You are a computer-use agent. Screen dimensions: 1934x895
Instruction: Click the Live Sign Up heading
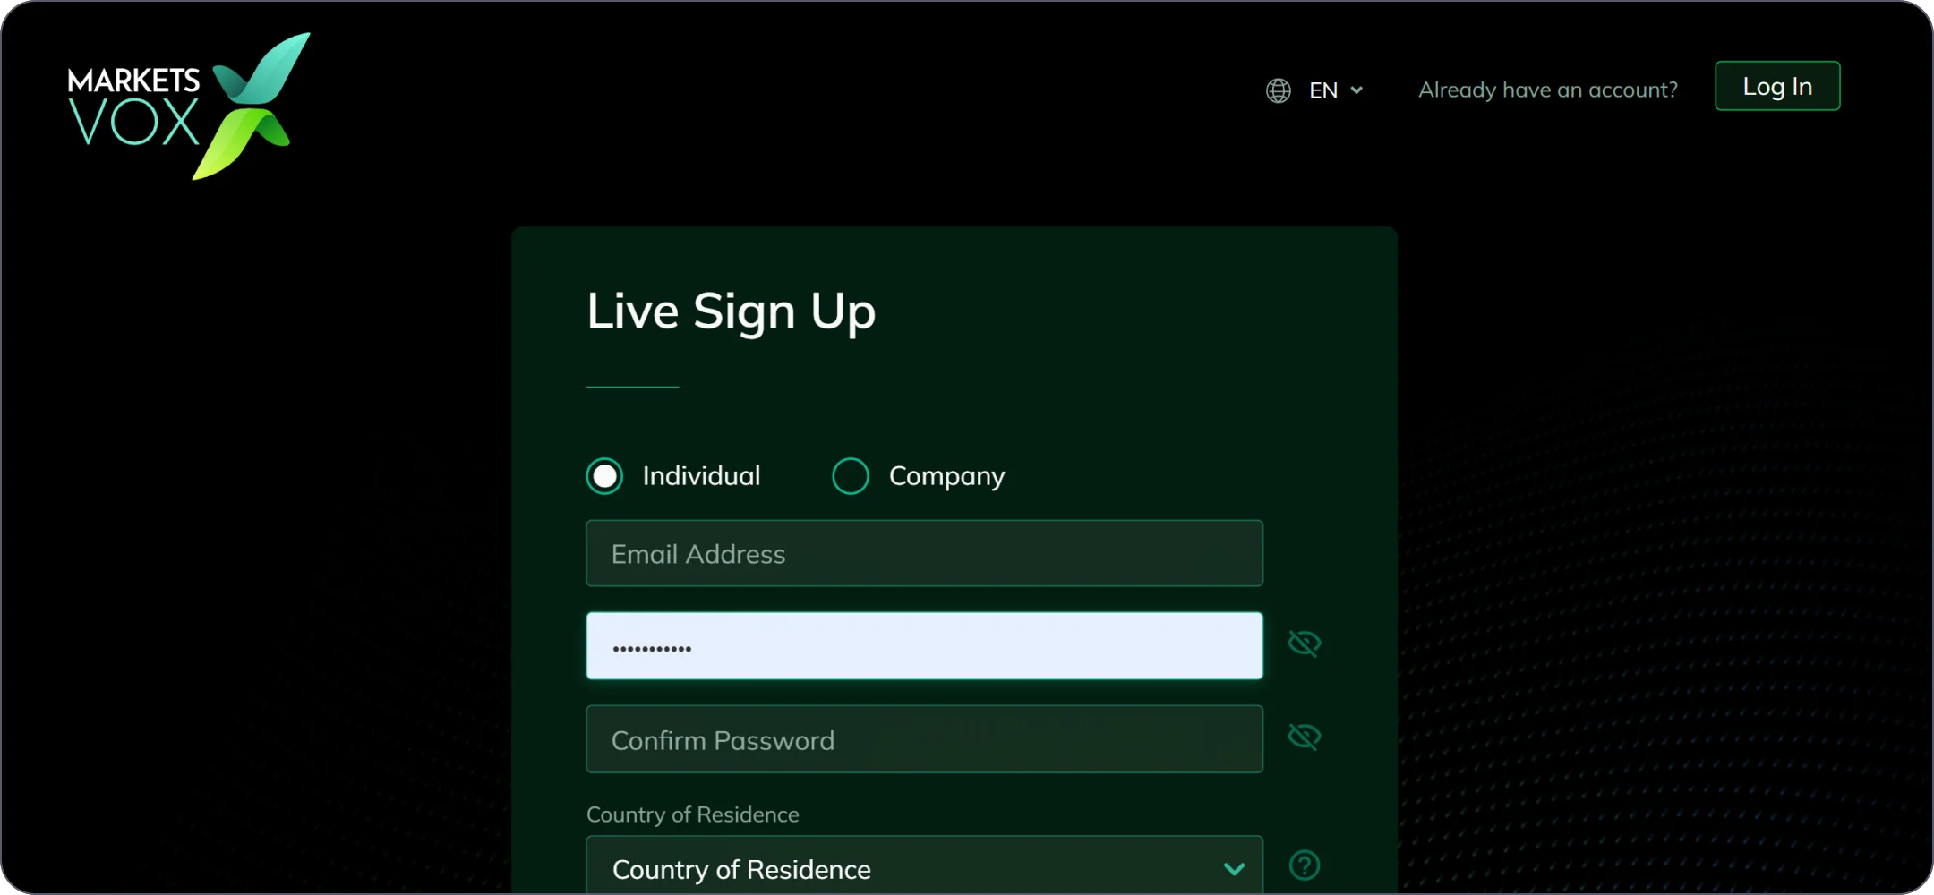pos(731,311)
